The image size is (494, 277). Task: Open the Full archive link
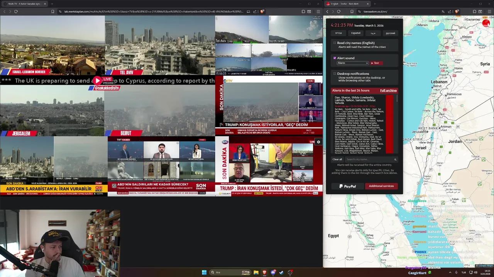click(x=388, y=90)
